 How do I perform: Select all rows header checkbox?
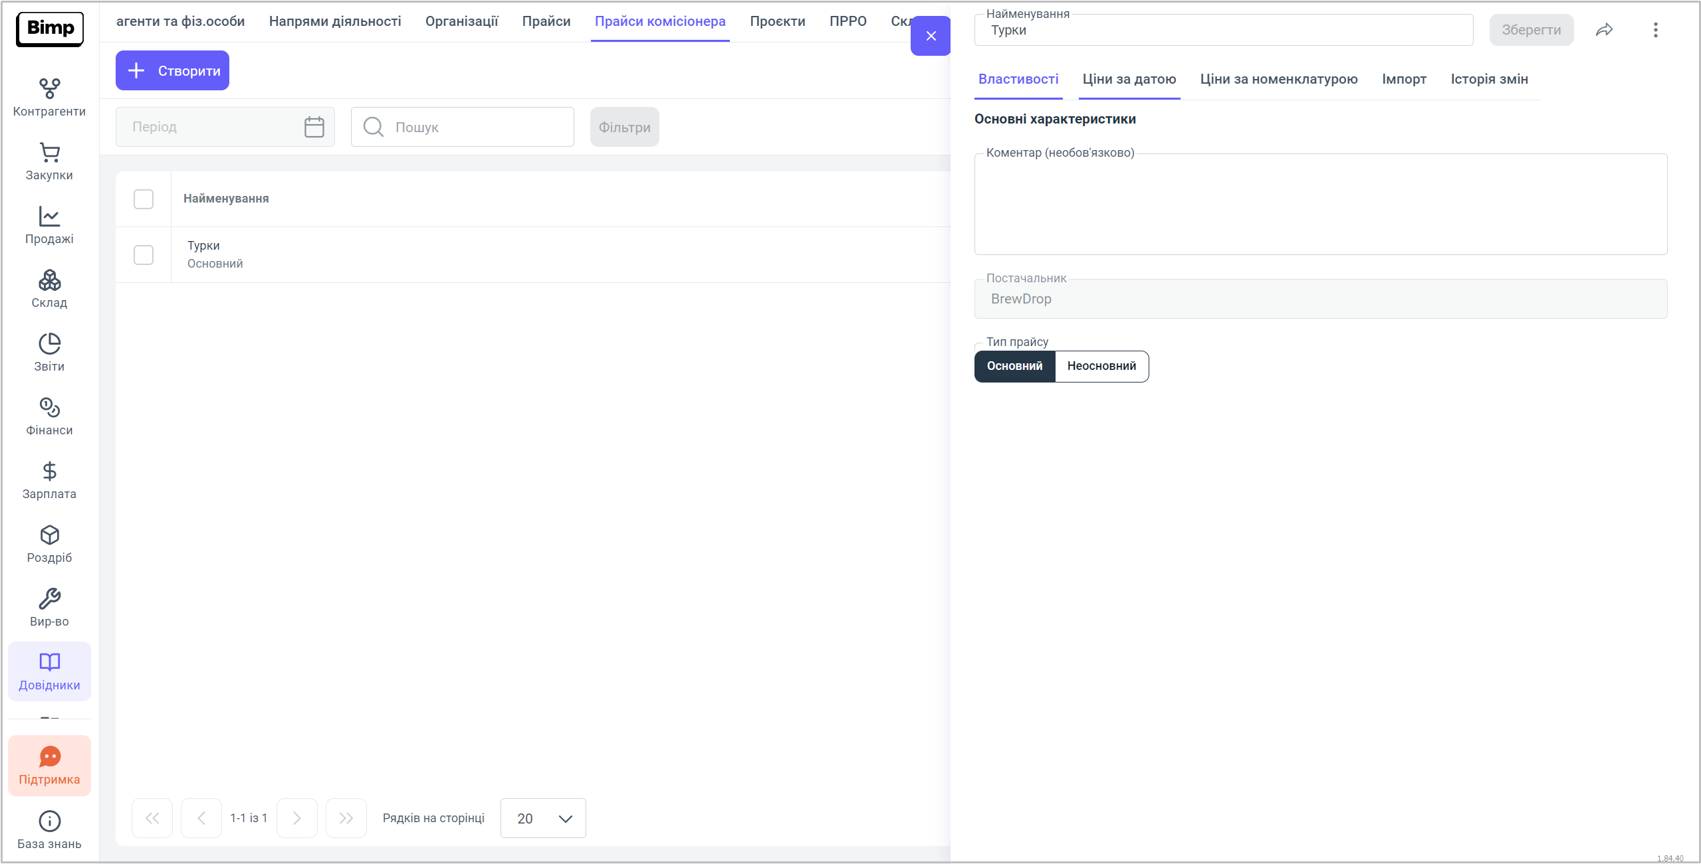pyautogui.click(x=144, y=199)
